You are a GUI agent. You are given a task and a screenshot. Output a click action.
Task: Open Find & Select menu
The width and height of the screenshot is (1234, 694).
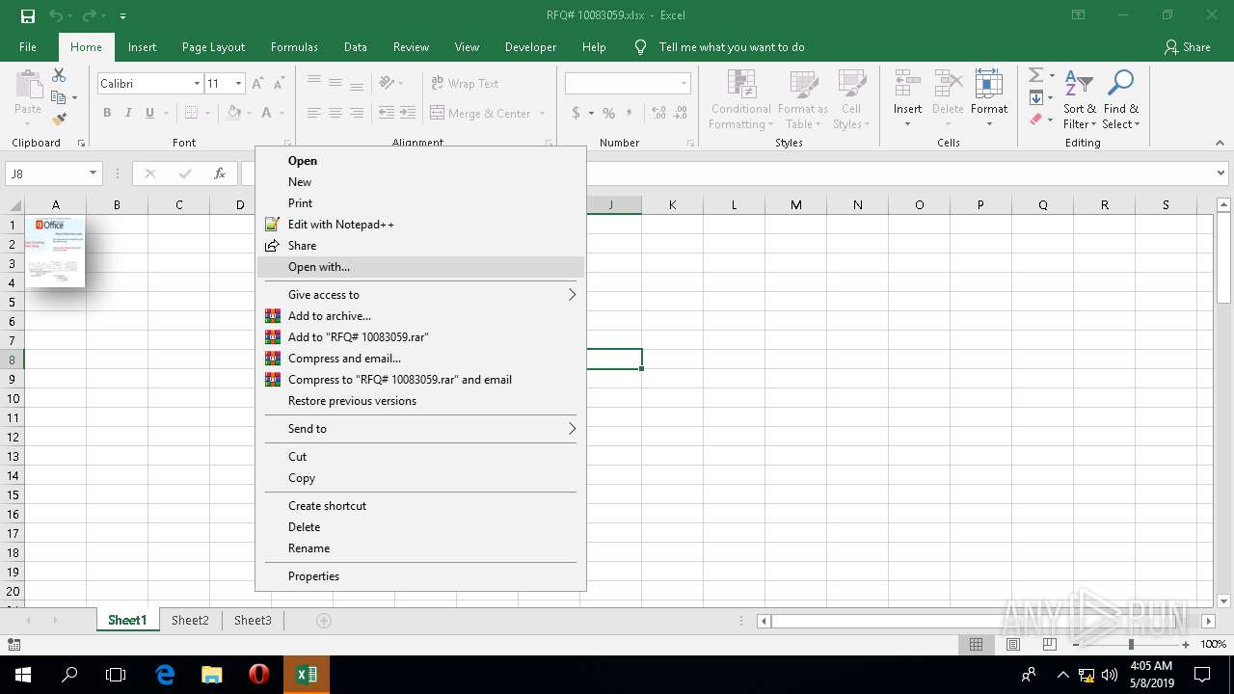pyautogui.click(x=1121, y=99)
